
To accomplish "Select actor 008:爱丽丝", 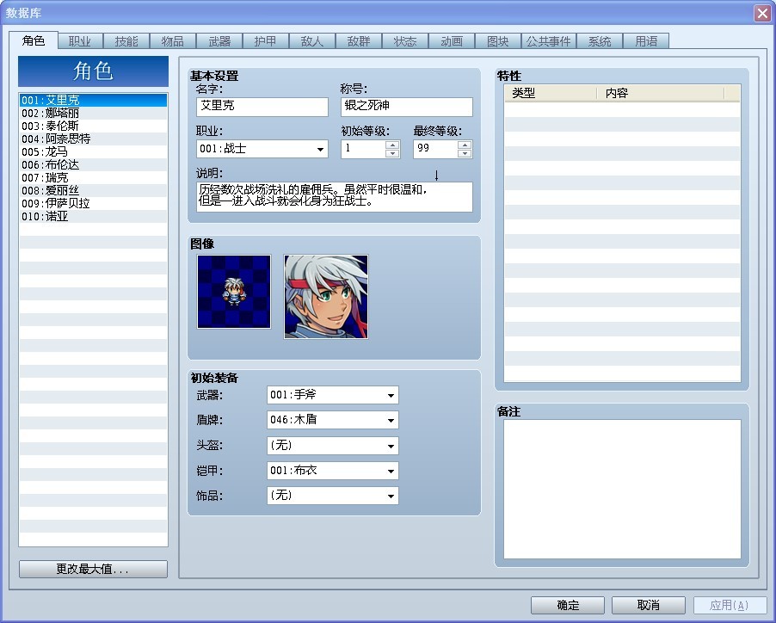I will pos(94,190).
